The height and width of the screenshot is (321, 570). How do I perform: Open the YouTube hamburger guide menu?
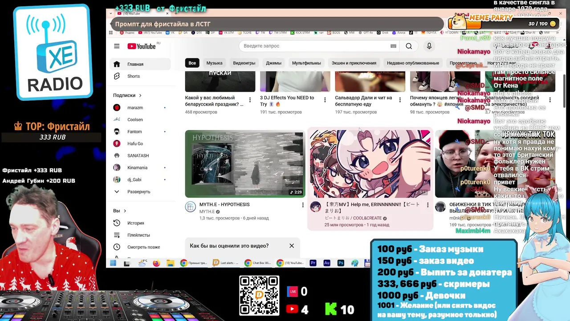[117, 46]
